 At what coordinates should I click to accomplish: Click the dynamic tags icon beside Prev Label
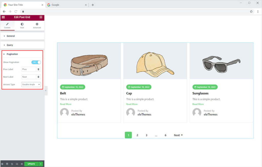point(38,69)
